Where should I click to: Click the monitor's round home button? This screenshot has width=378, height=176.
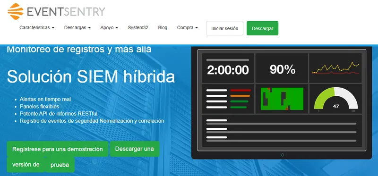pos(282,155)
